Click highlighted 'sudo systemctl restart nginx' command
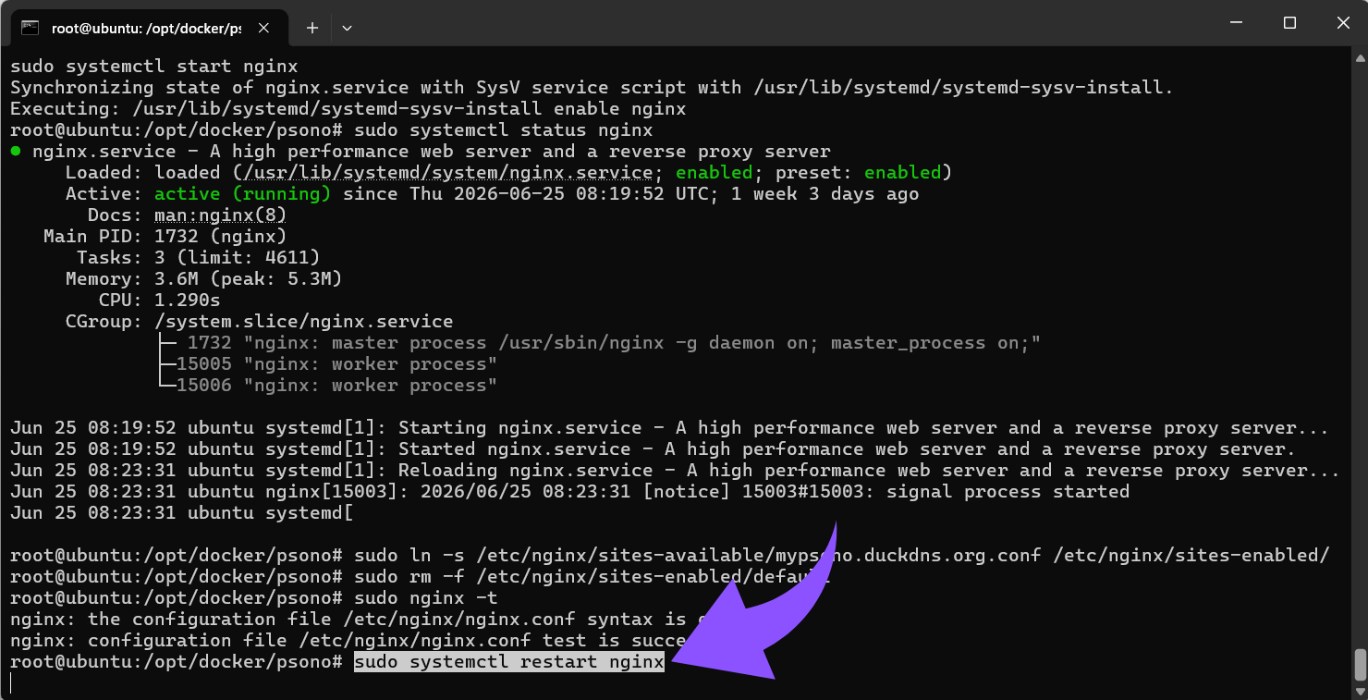 click(509, 662)
